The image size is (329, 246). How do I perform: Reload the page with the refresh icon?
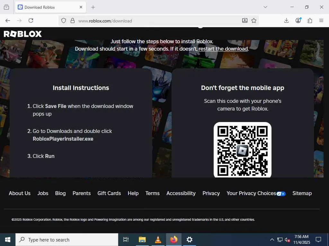point(31,20)
